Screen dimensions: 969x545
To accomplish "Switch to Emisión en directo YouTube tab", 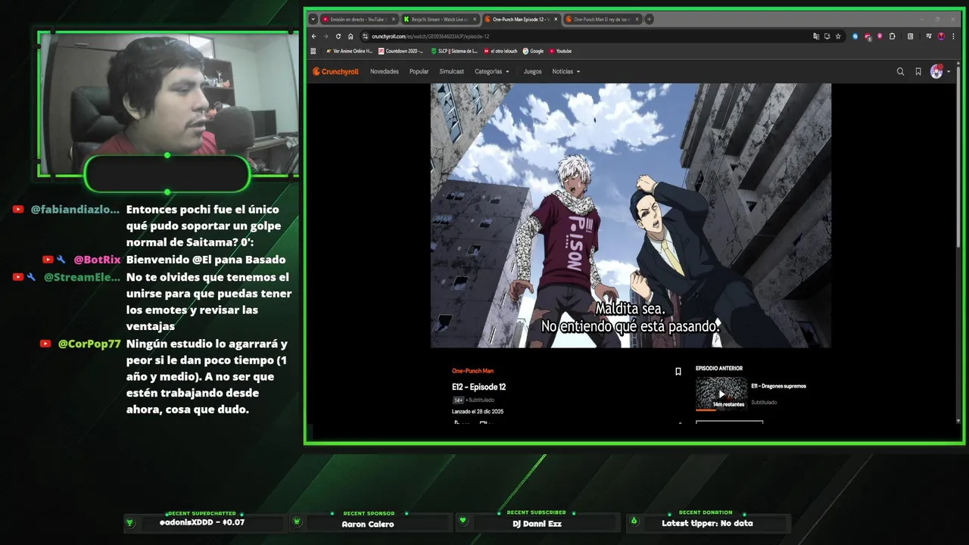I will (359, 19).
